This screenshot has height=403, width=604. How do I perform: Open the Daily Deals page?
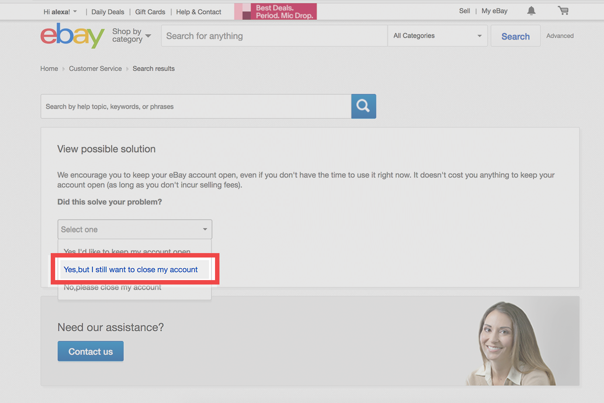click(108, 12)
